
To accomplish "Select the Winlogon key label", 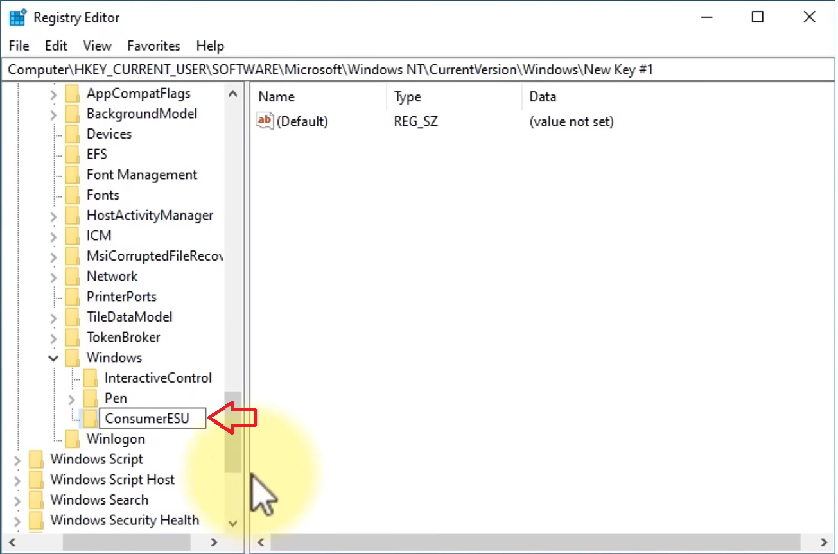I will [x=116, y=439].
